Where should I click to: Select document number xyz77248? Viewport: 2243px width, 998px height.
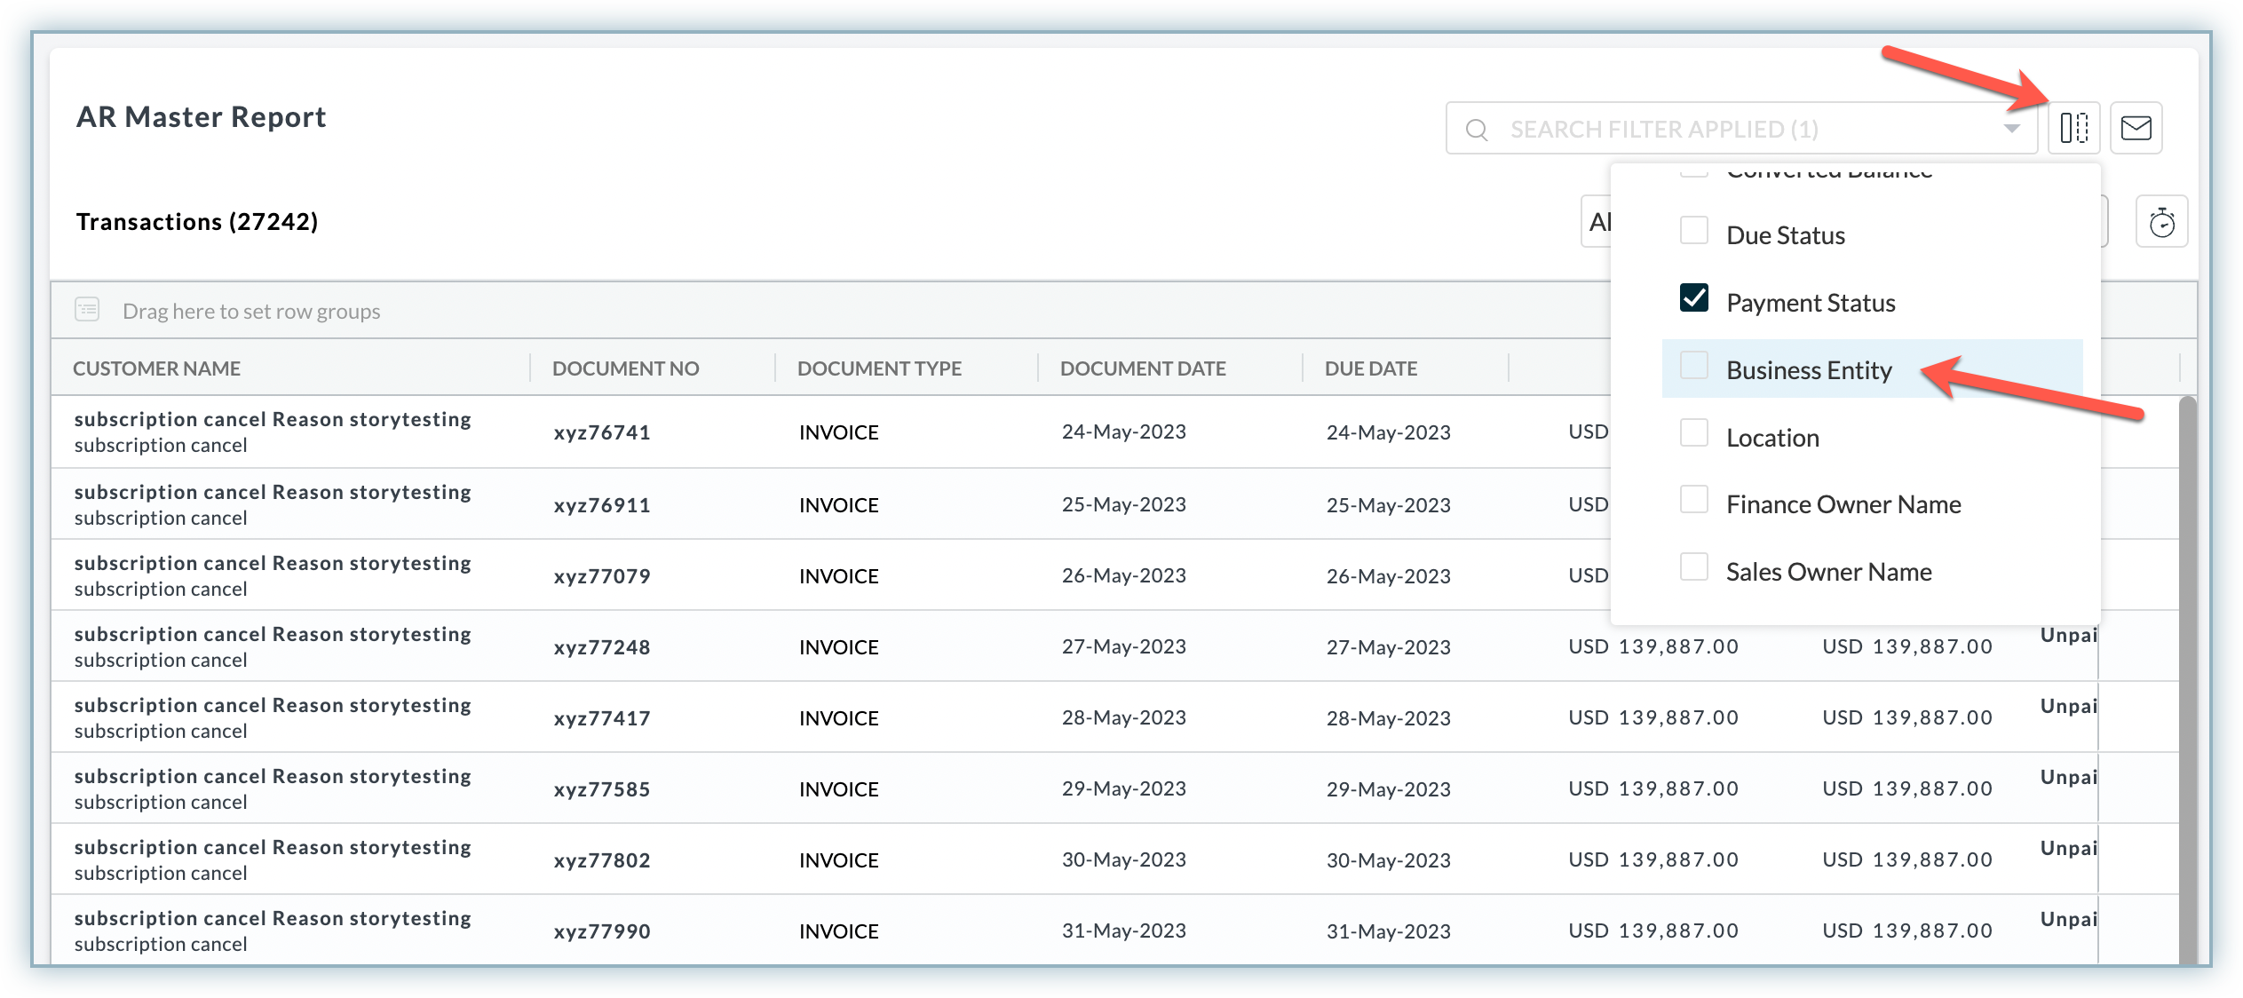click(602, 647)
